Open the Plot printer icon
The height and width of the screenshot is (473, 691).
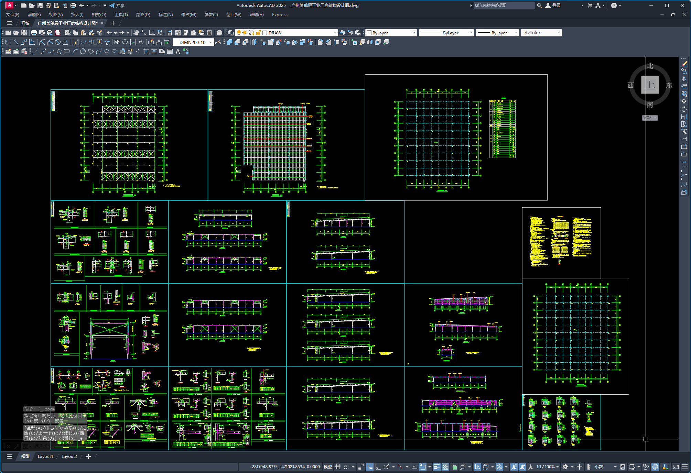pyautogui.click(x=34, y=33)
